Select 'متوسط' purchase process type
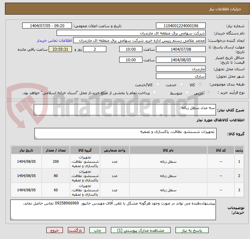 pyautogui.click(x=187, y=93)
